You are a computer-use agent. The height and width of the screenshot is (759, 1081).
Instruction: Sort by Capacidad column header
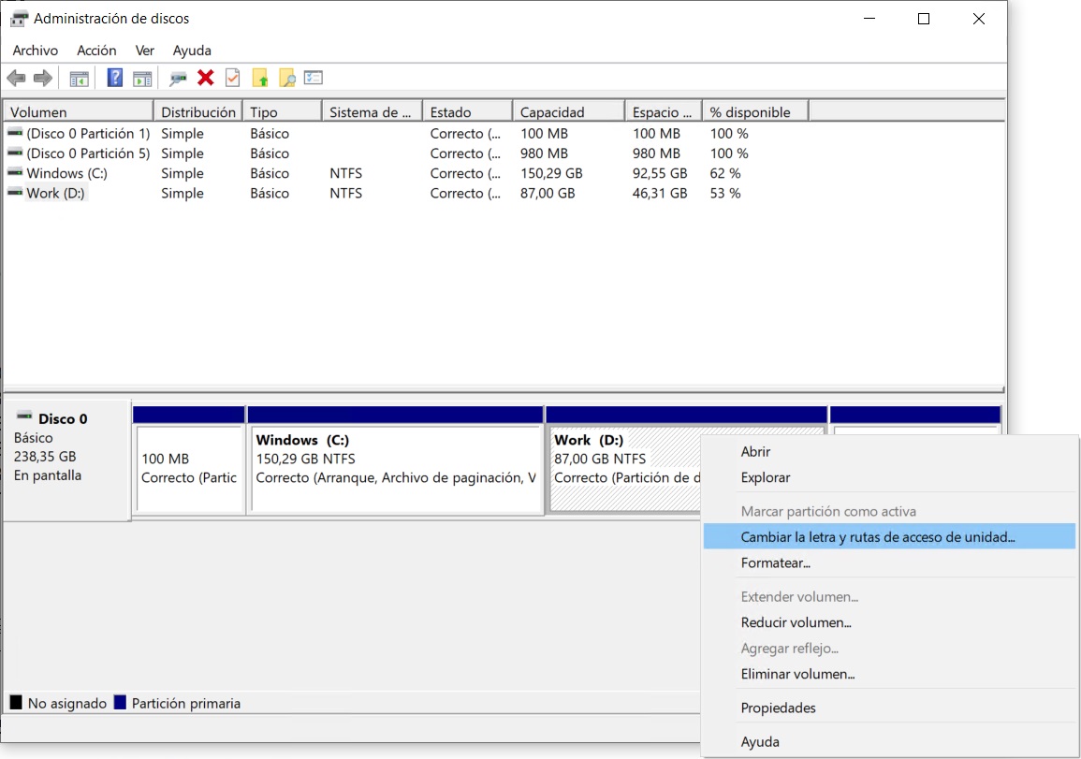pos(569,111)
